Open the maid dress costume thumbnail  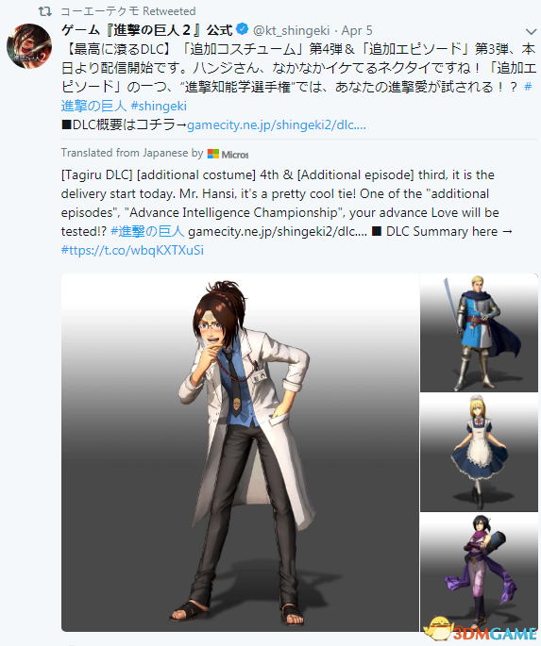coord(479,453)
